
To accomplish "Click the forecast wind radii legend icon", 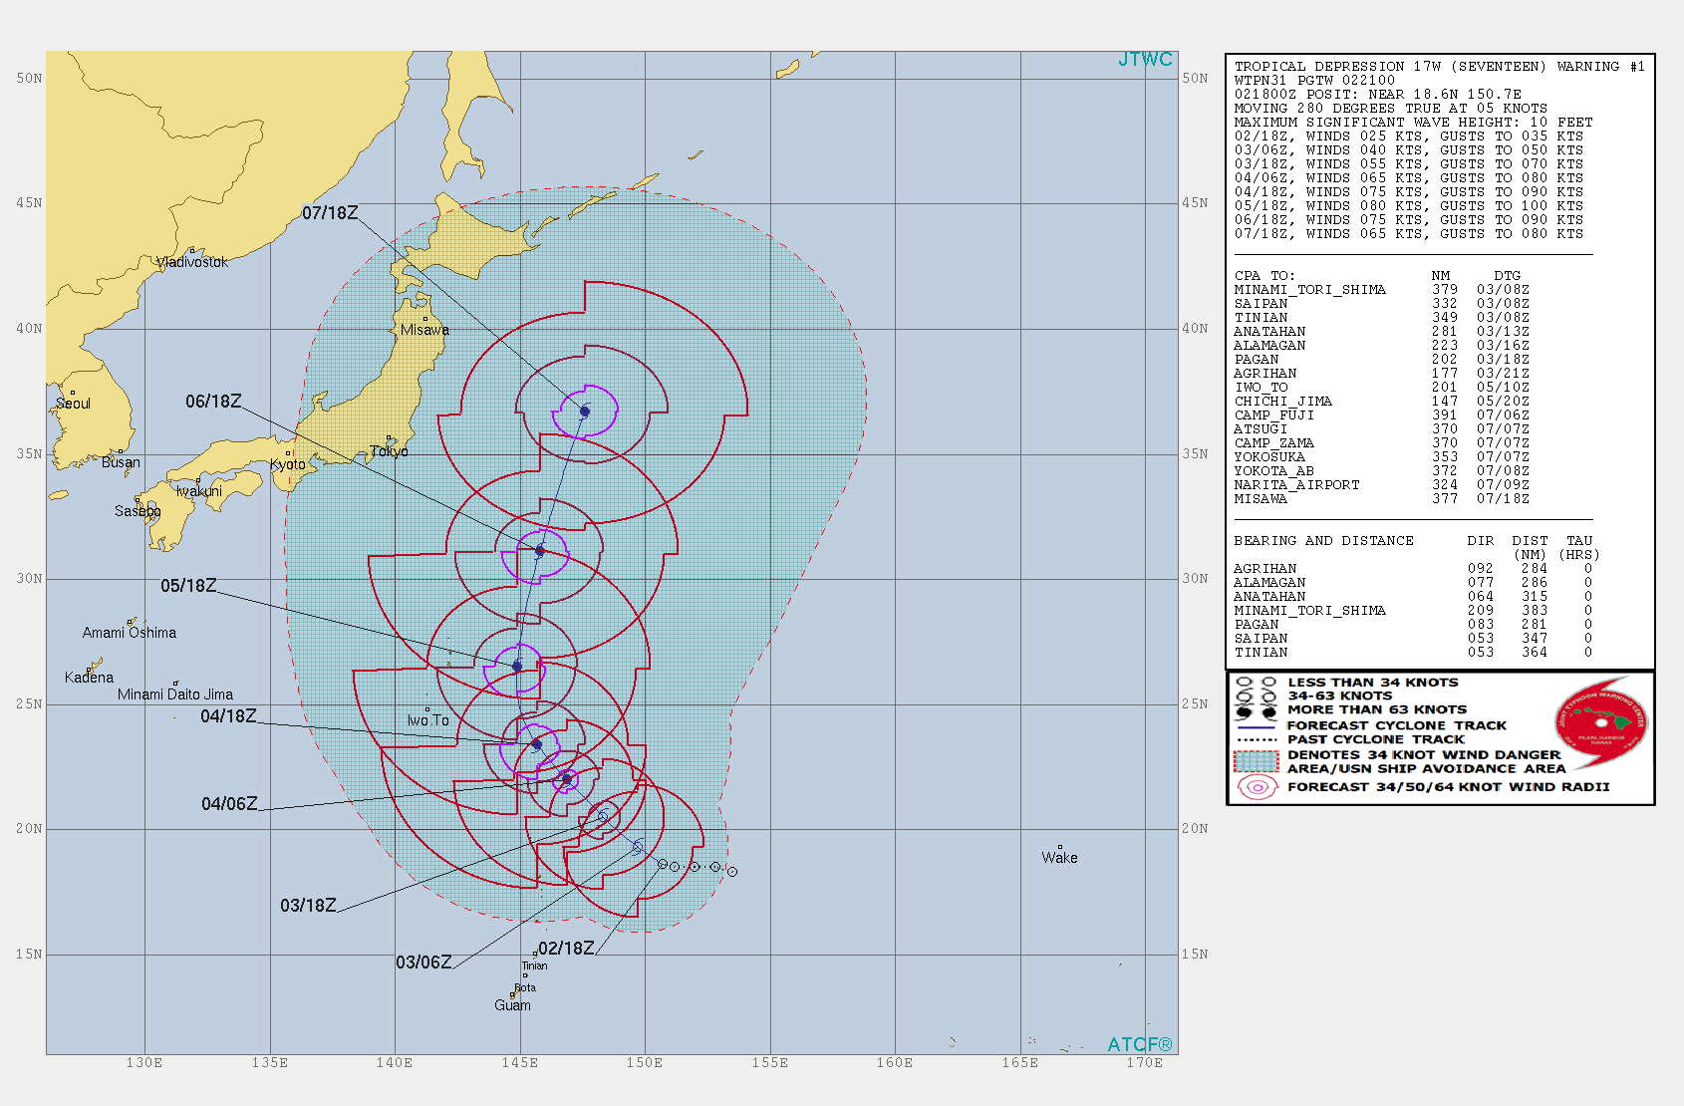I will pos(1257,787).
